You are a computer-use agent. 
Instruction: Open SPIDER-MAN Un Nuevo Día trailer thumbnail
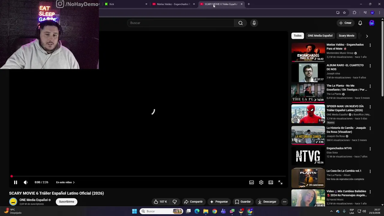[308, 114]
